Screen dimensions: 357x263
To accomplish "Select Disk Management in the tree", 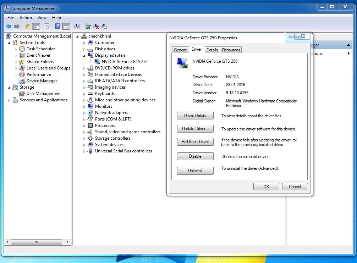I will 43,94.
